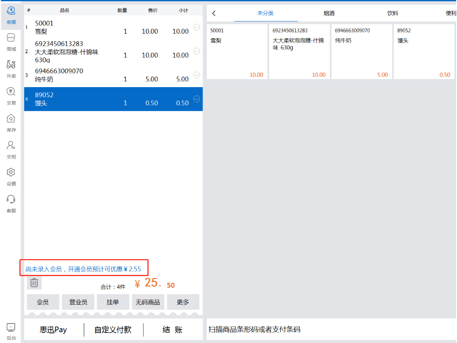Click the 品名 column header
Screen dimensions: 457x343
coord(65,11)
